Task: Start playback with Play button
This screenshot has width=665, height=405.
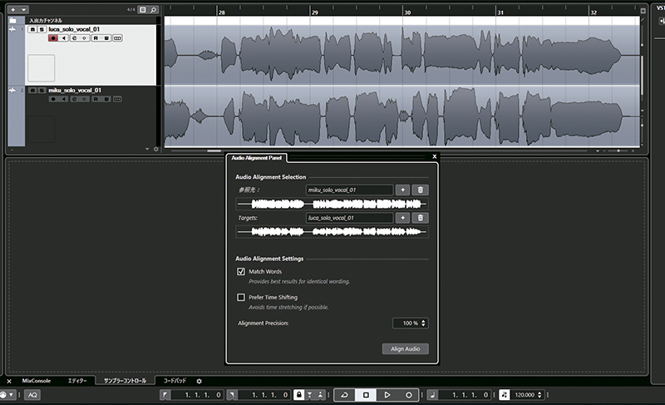Action: (x=387, y=395)
